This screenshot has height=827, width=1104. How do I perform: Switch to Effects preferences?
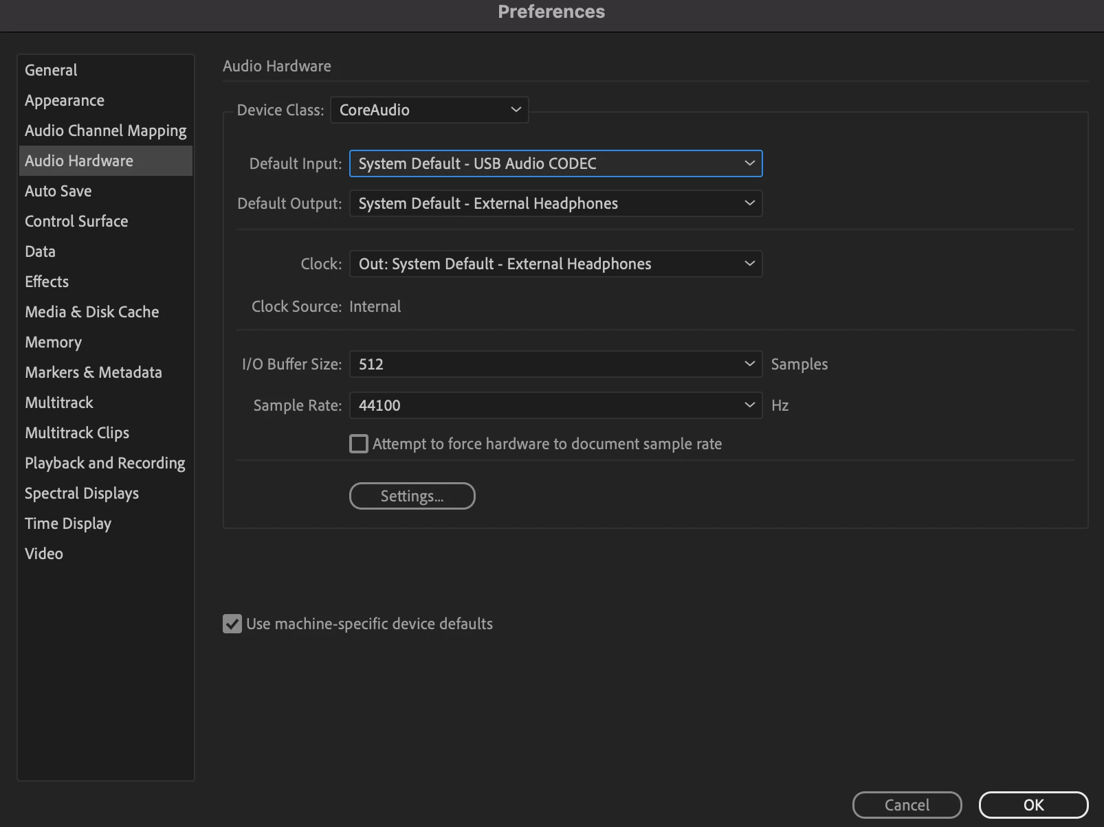pyautogui.click(x=105, y=282)
